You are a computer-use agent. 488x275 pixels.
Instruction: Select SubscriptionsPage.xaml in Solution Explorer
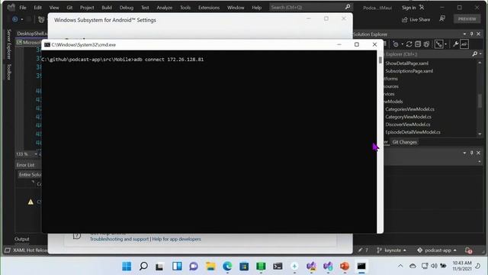tap(409, 71)
